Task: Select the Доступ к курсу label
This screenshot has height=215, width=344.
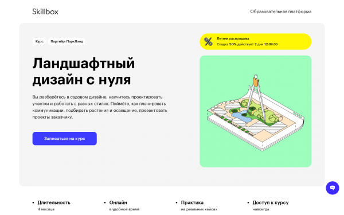Action: point(271,202)
